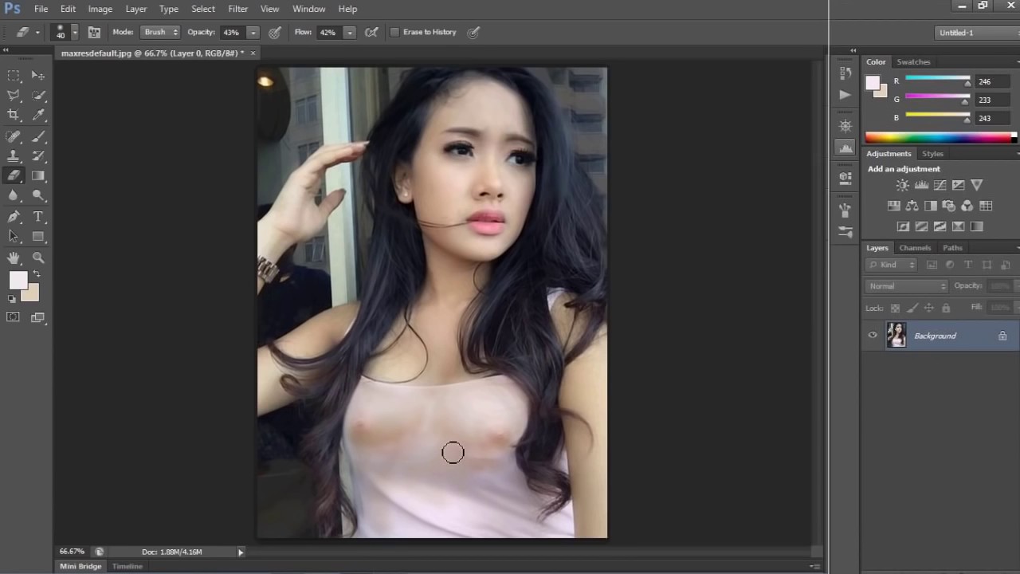Open the Flow slider arrow

(x=349, y=33)
